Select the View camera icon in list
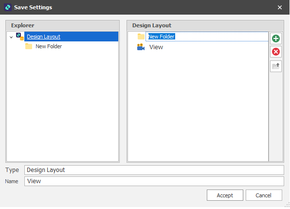Image resolution: width=290 pixels, height=209 pixels. click(x=141, y=47)
